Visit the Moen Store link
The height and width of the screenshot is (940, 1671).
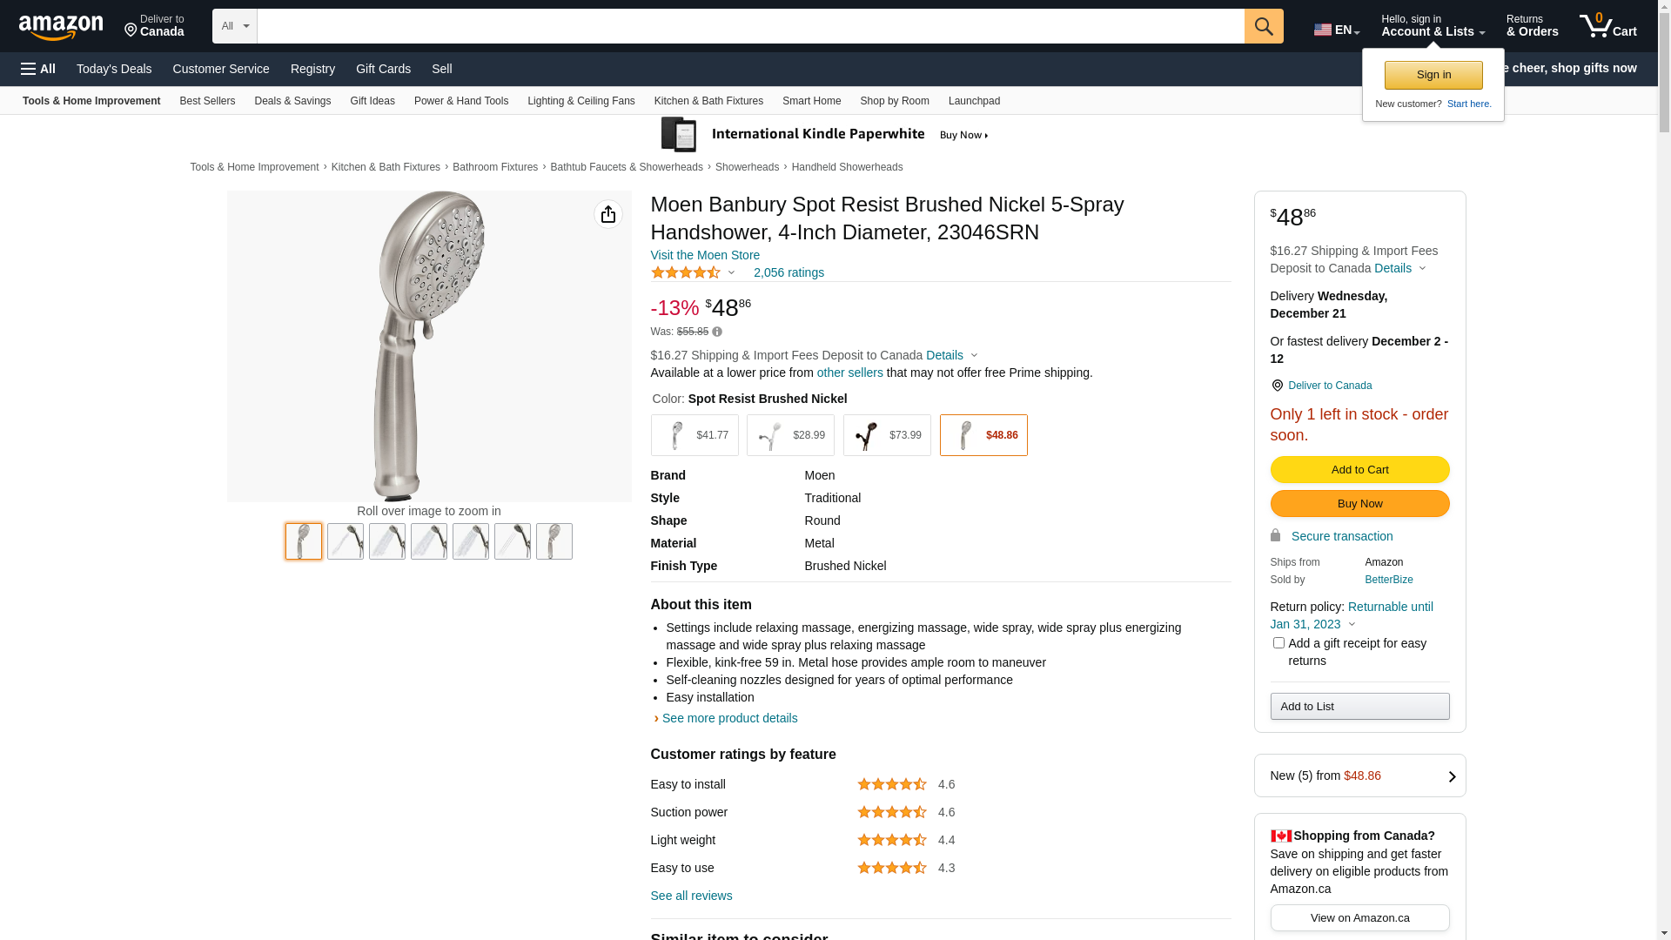click(x=704, y=255)
